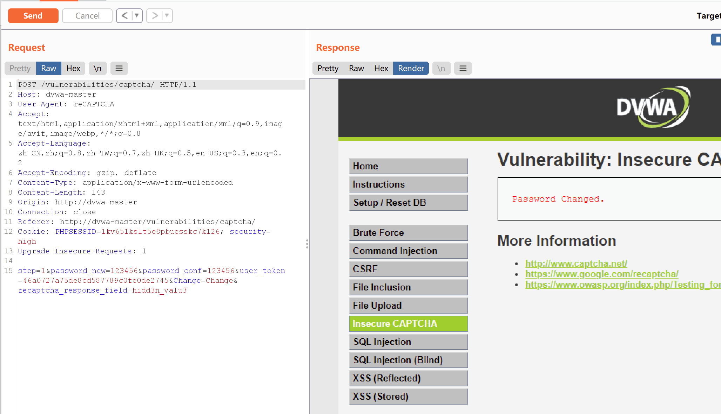
Task: Click the forward history arrow icon
Action: click(x=155, y=16)
